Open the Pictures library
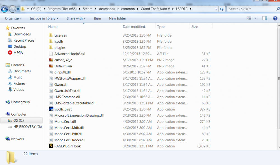The height and width of the screenshot is (165, 280). 19,83
